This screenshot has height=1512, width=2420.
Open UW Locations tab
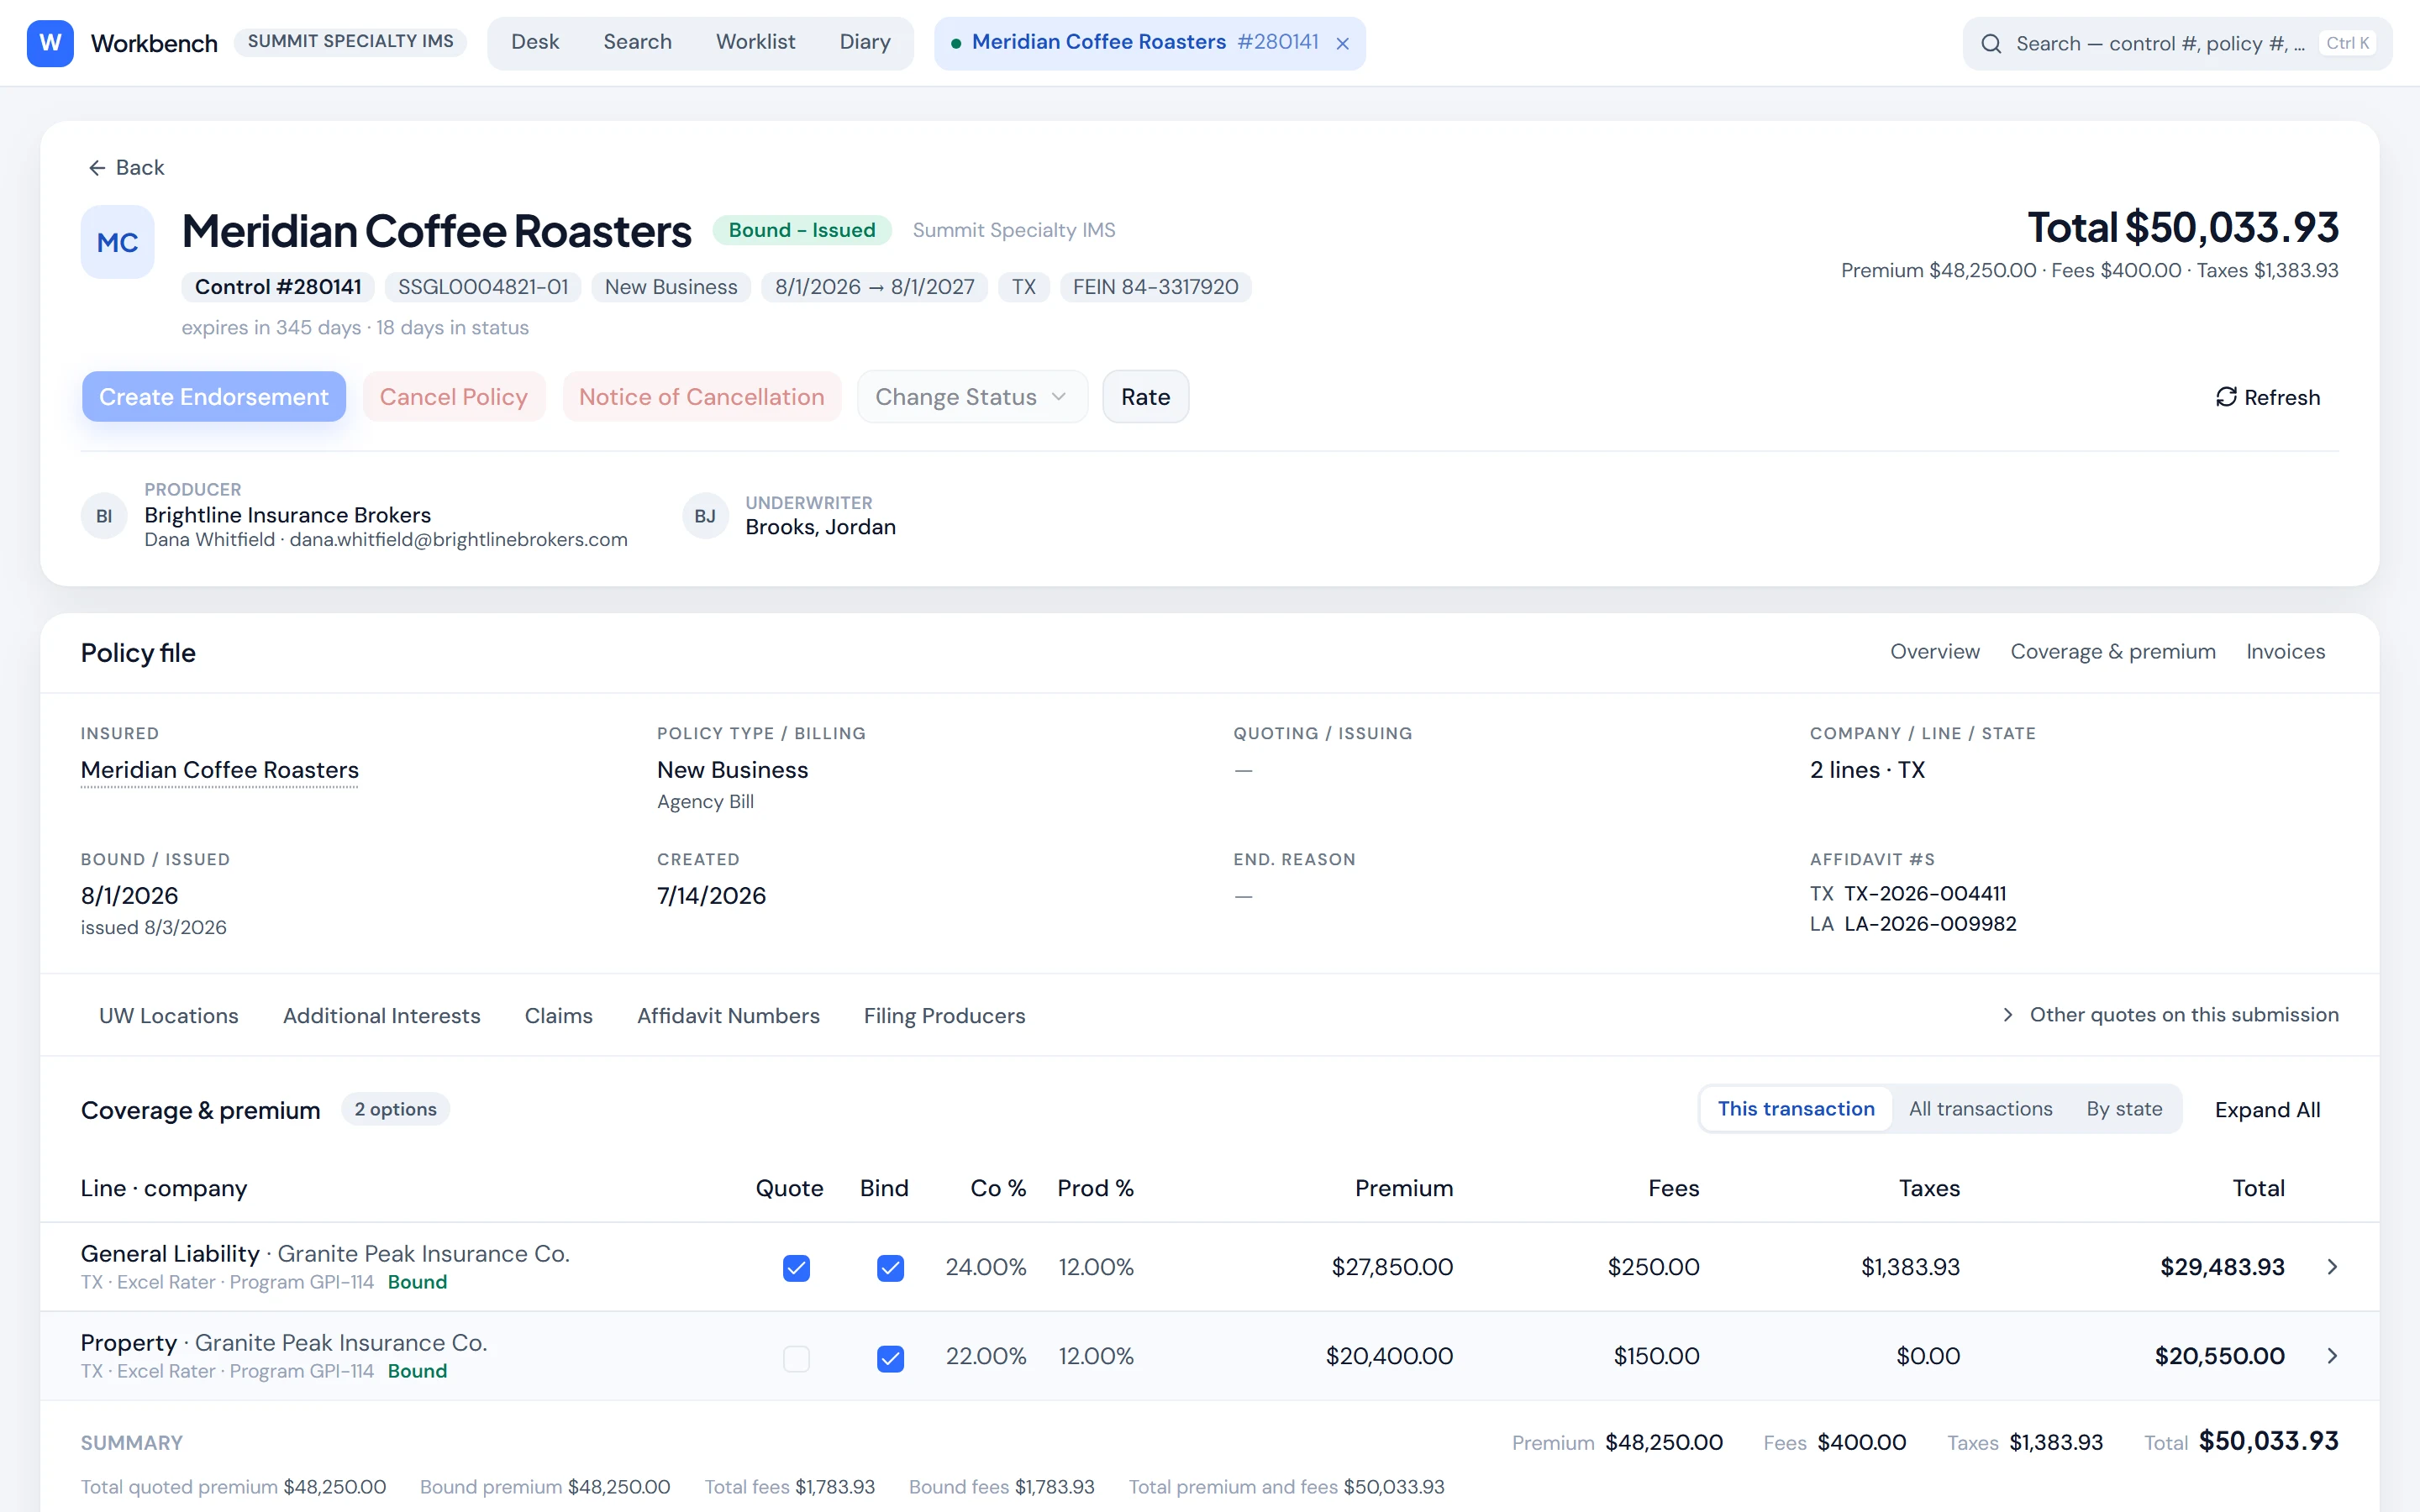click(169, 1016)
